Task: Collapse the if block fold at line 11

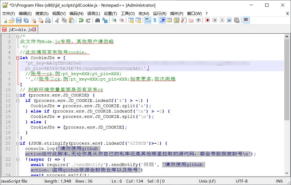Action: coord(17,95)
